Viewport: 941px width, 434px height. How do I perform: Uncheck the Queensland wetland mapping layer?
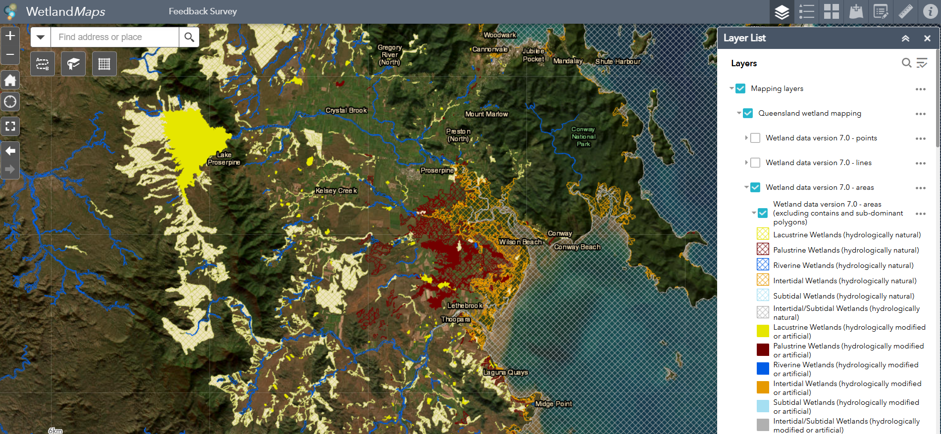click(748, 113)
